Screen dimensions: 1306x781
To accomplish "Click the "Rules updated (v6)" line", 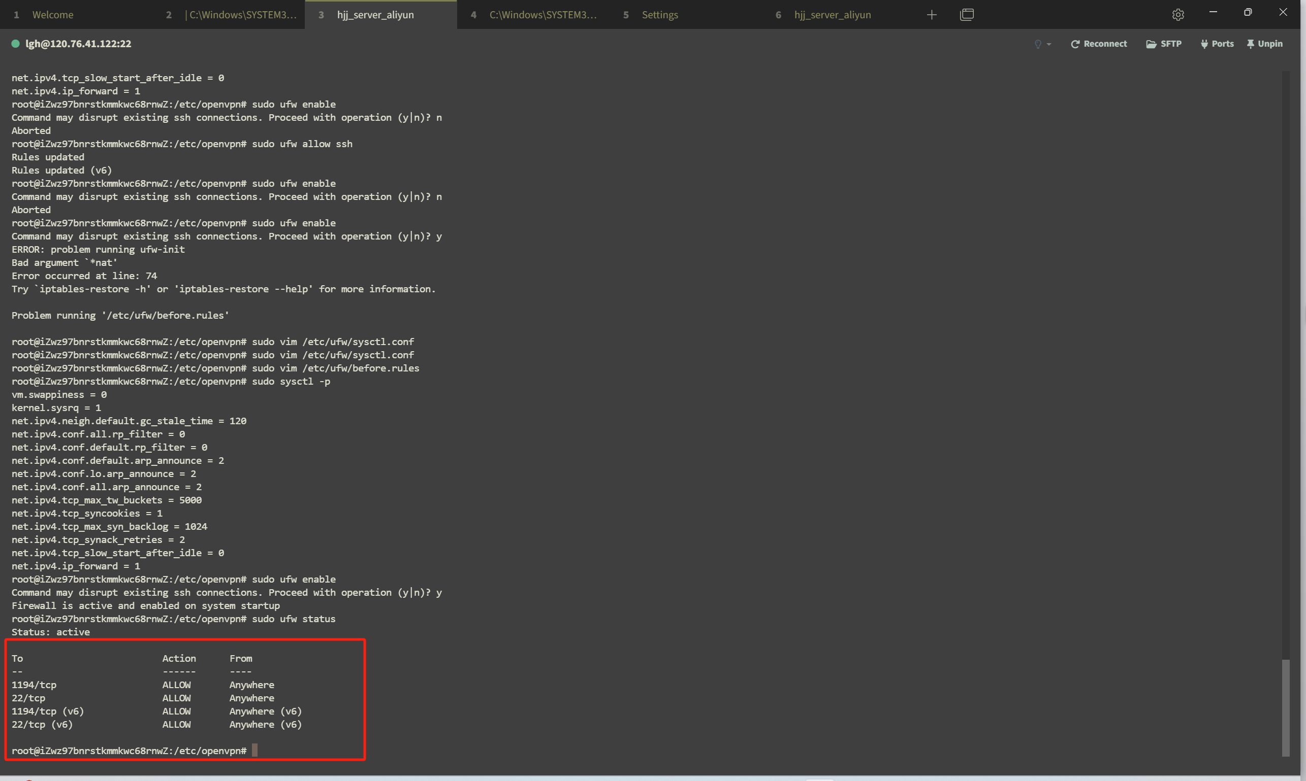I will click(x=61, y=170).
